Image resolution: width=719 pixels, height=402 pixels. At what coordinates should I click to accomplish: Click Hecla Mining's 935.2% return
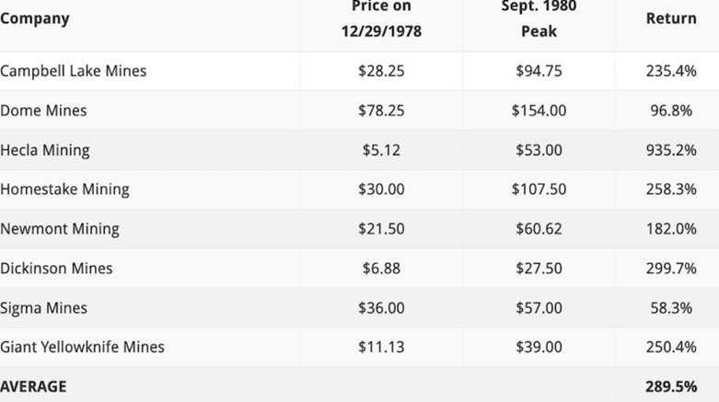pyautogui.click(x=670, y=150)
